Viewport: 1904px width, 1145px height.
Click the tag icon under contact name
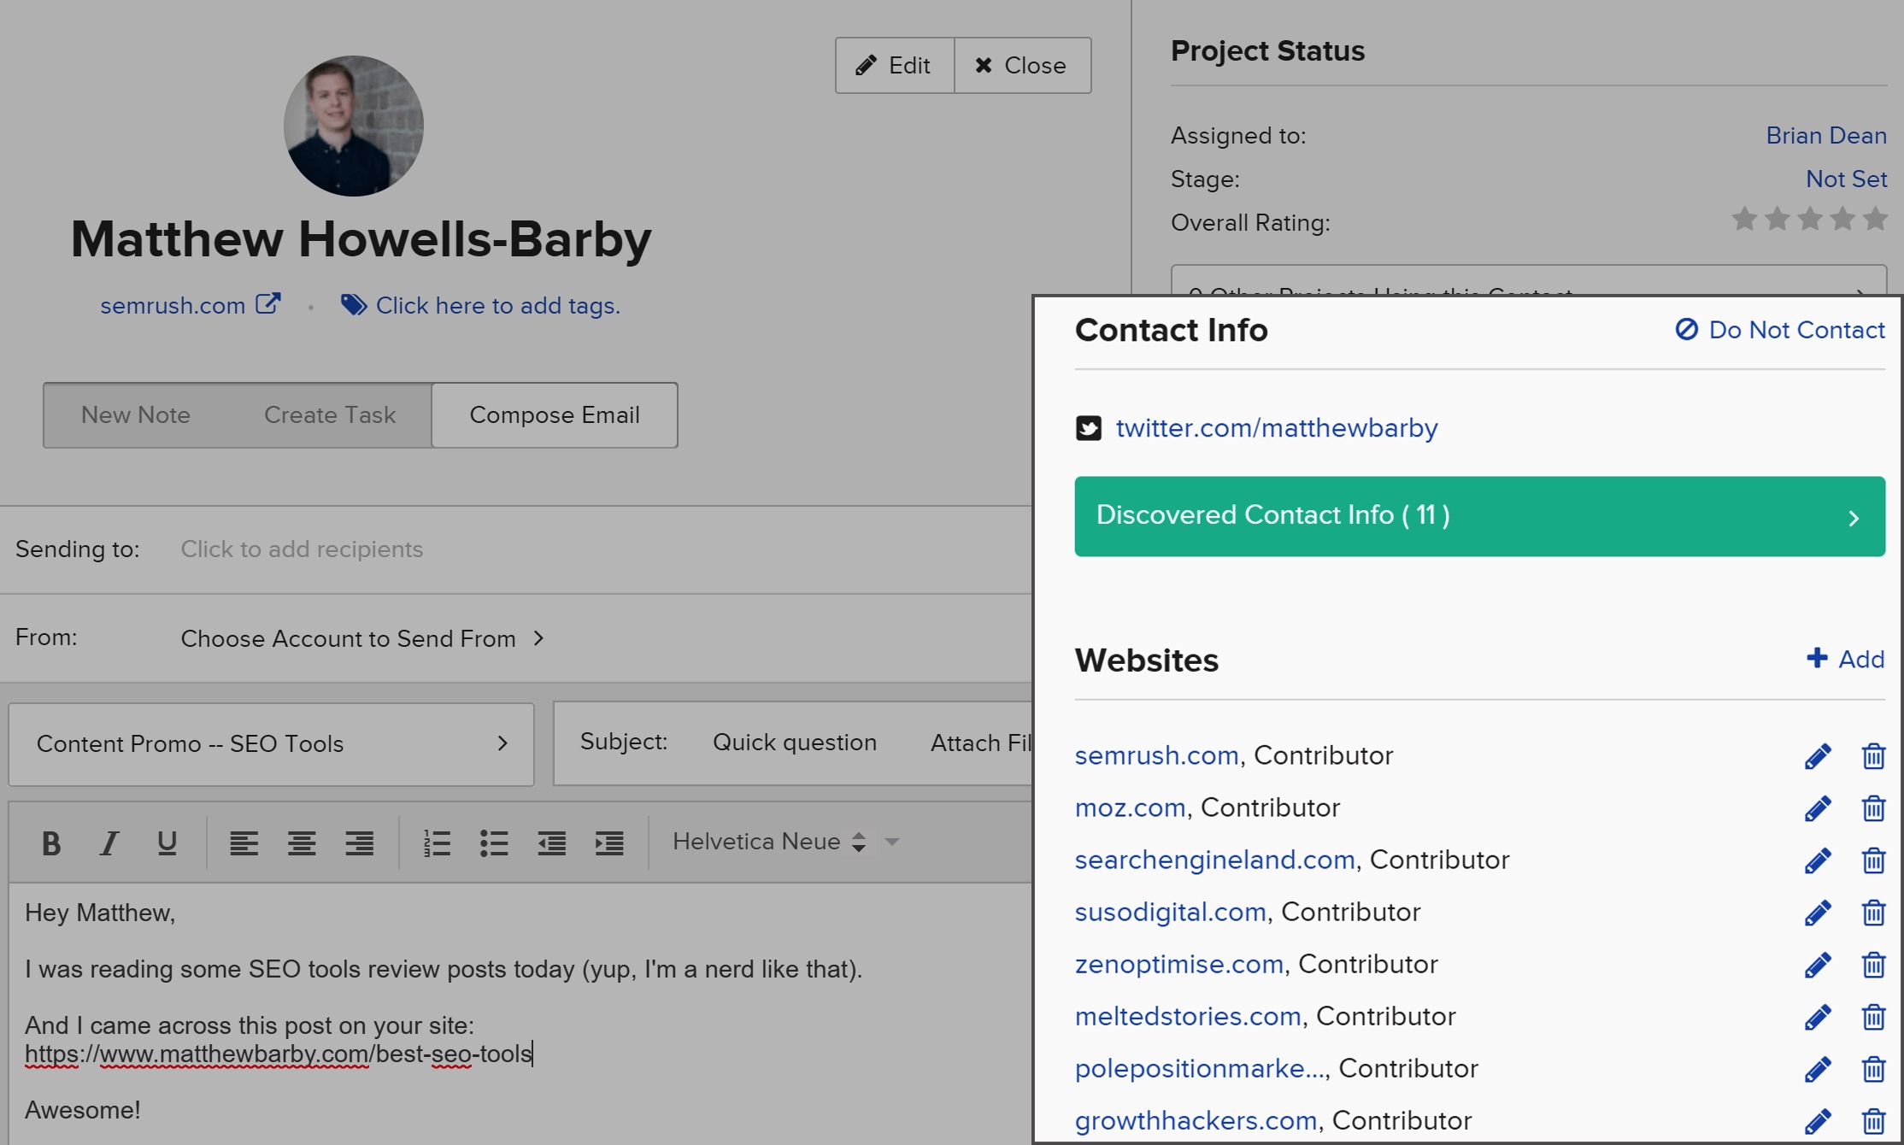point(354,305)
